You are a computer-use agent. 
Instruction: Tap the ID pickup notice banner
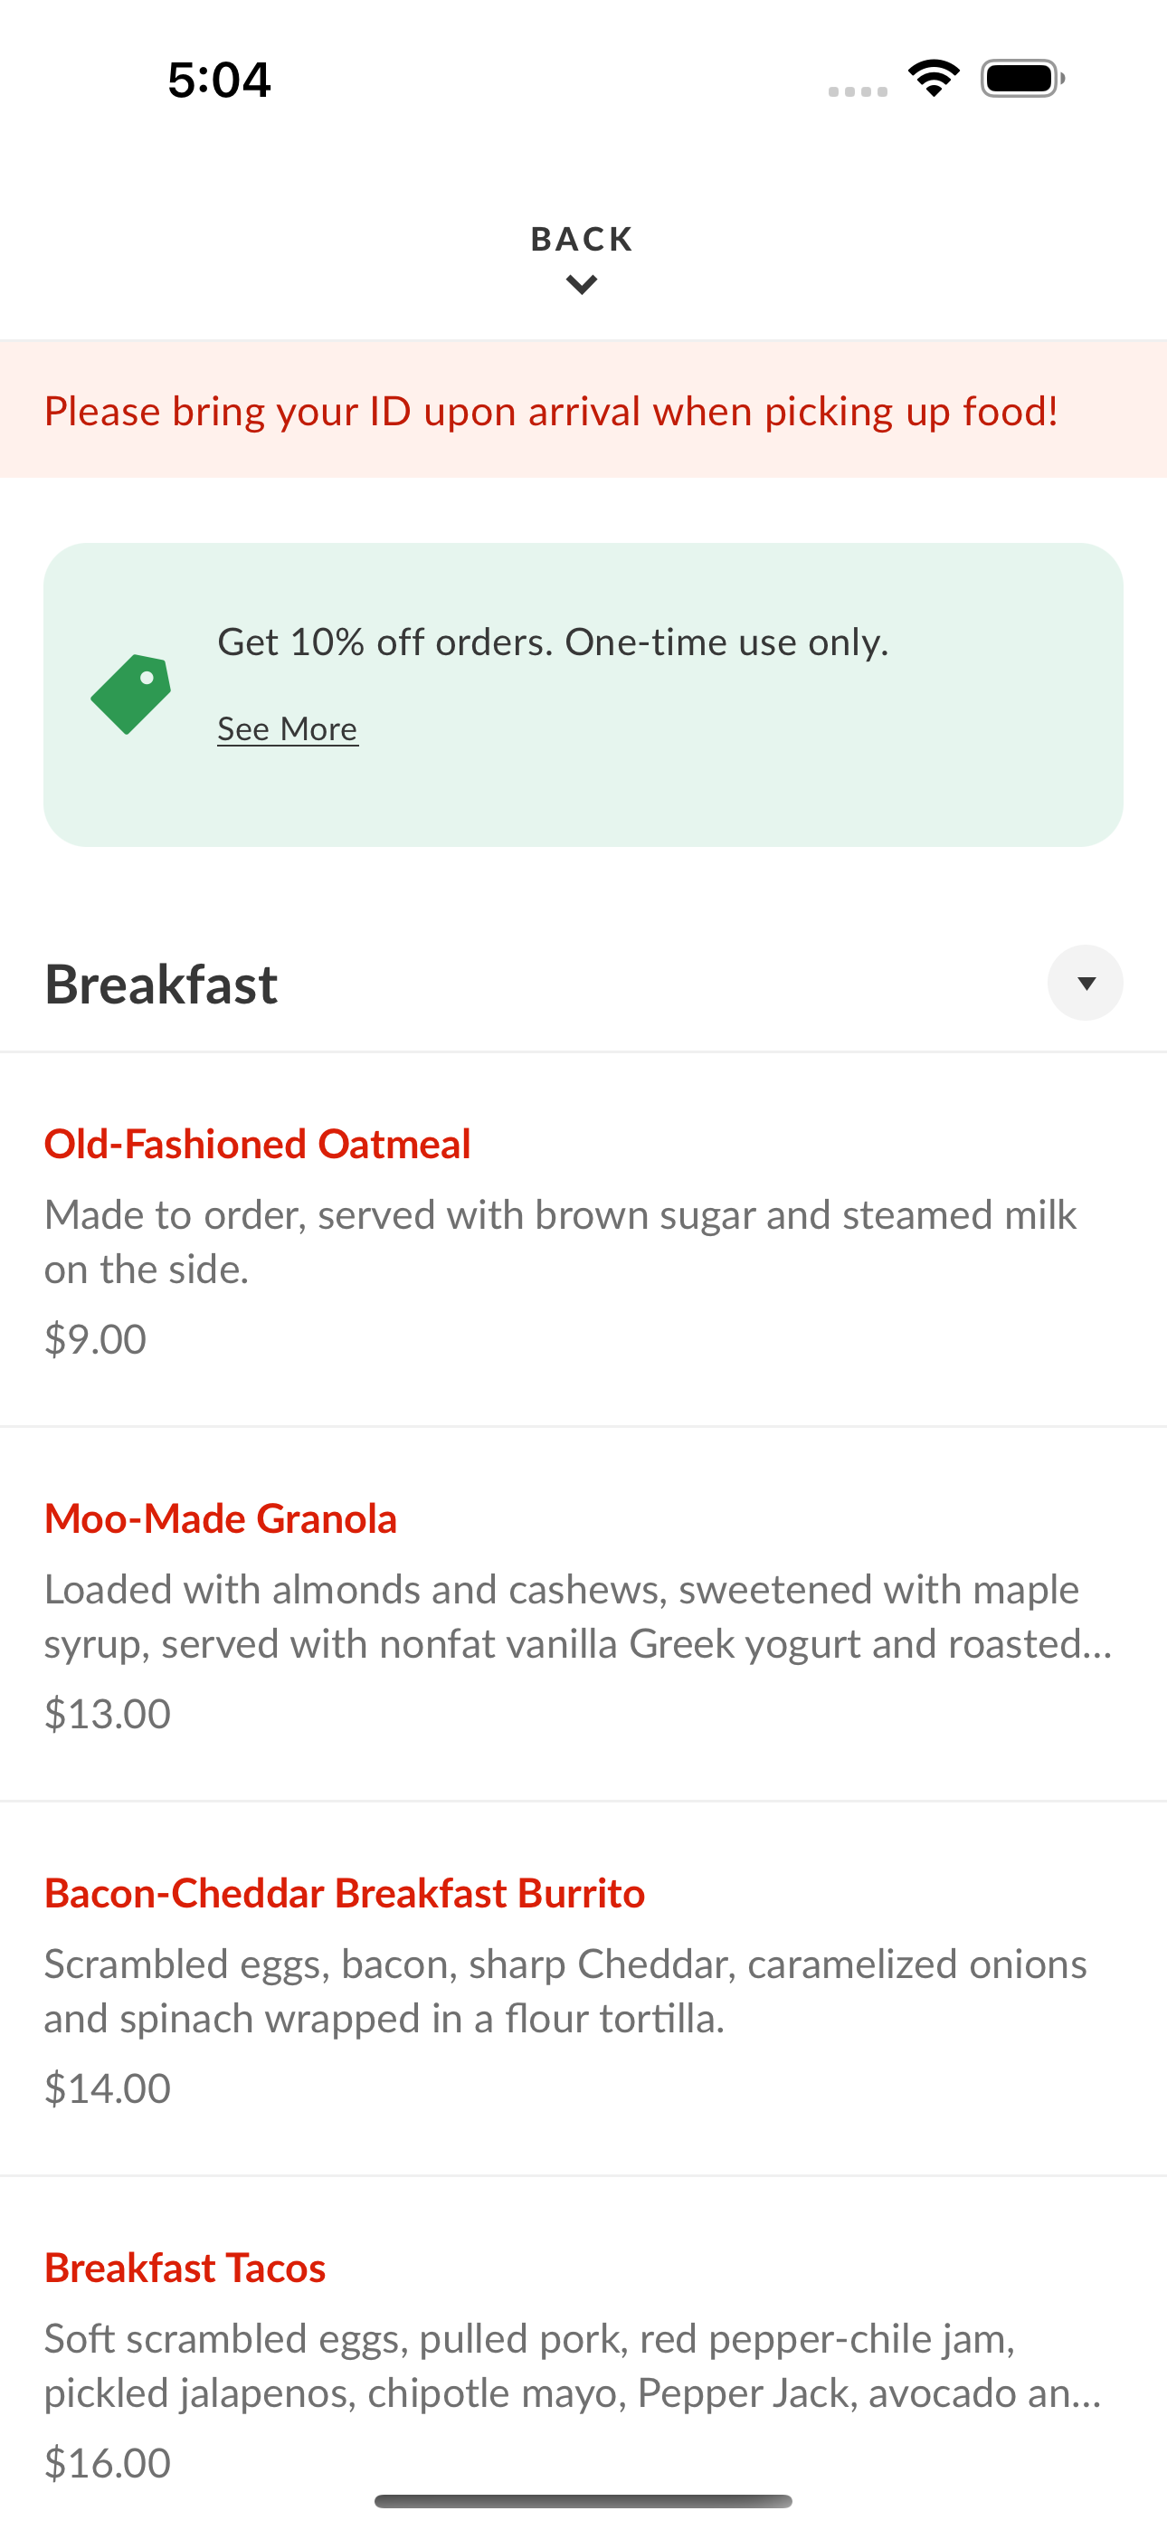tap(583, 410)
